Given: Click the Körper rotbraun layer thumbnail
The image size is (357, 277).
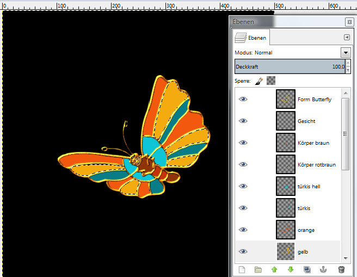Looking at the screenshot, I should coord(285,164).
